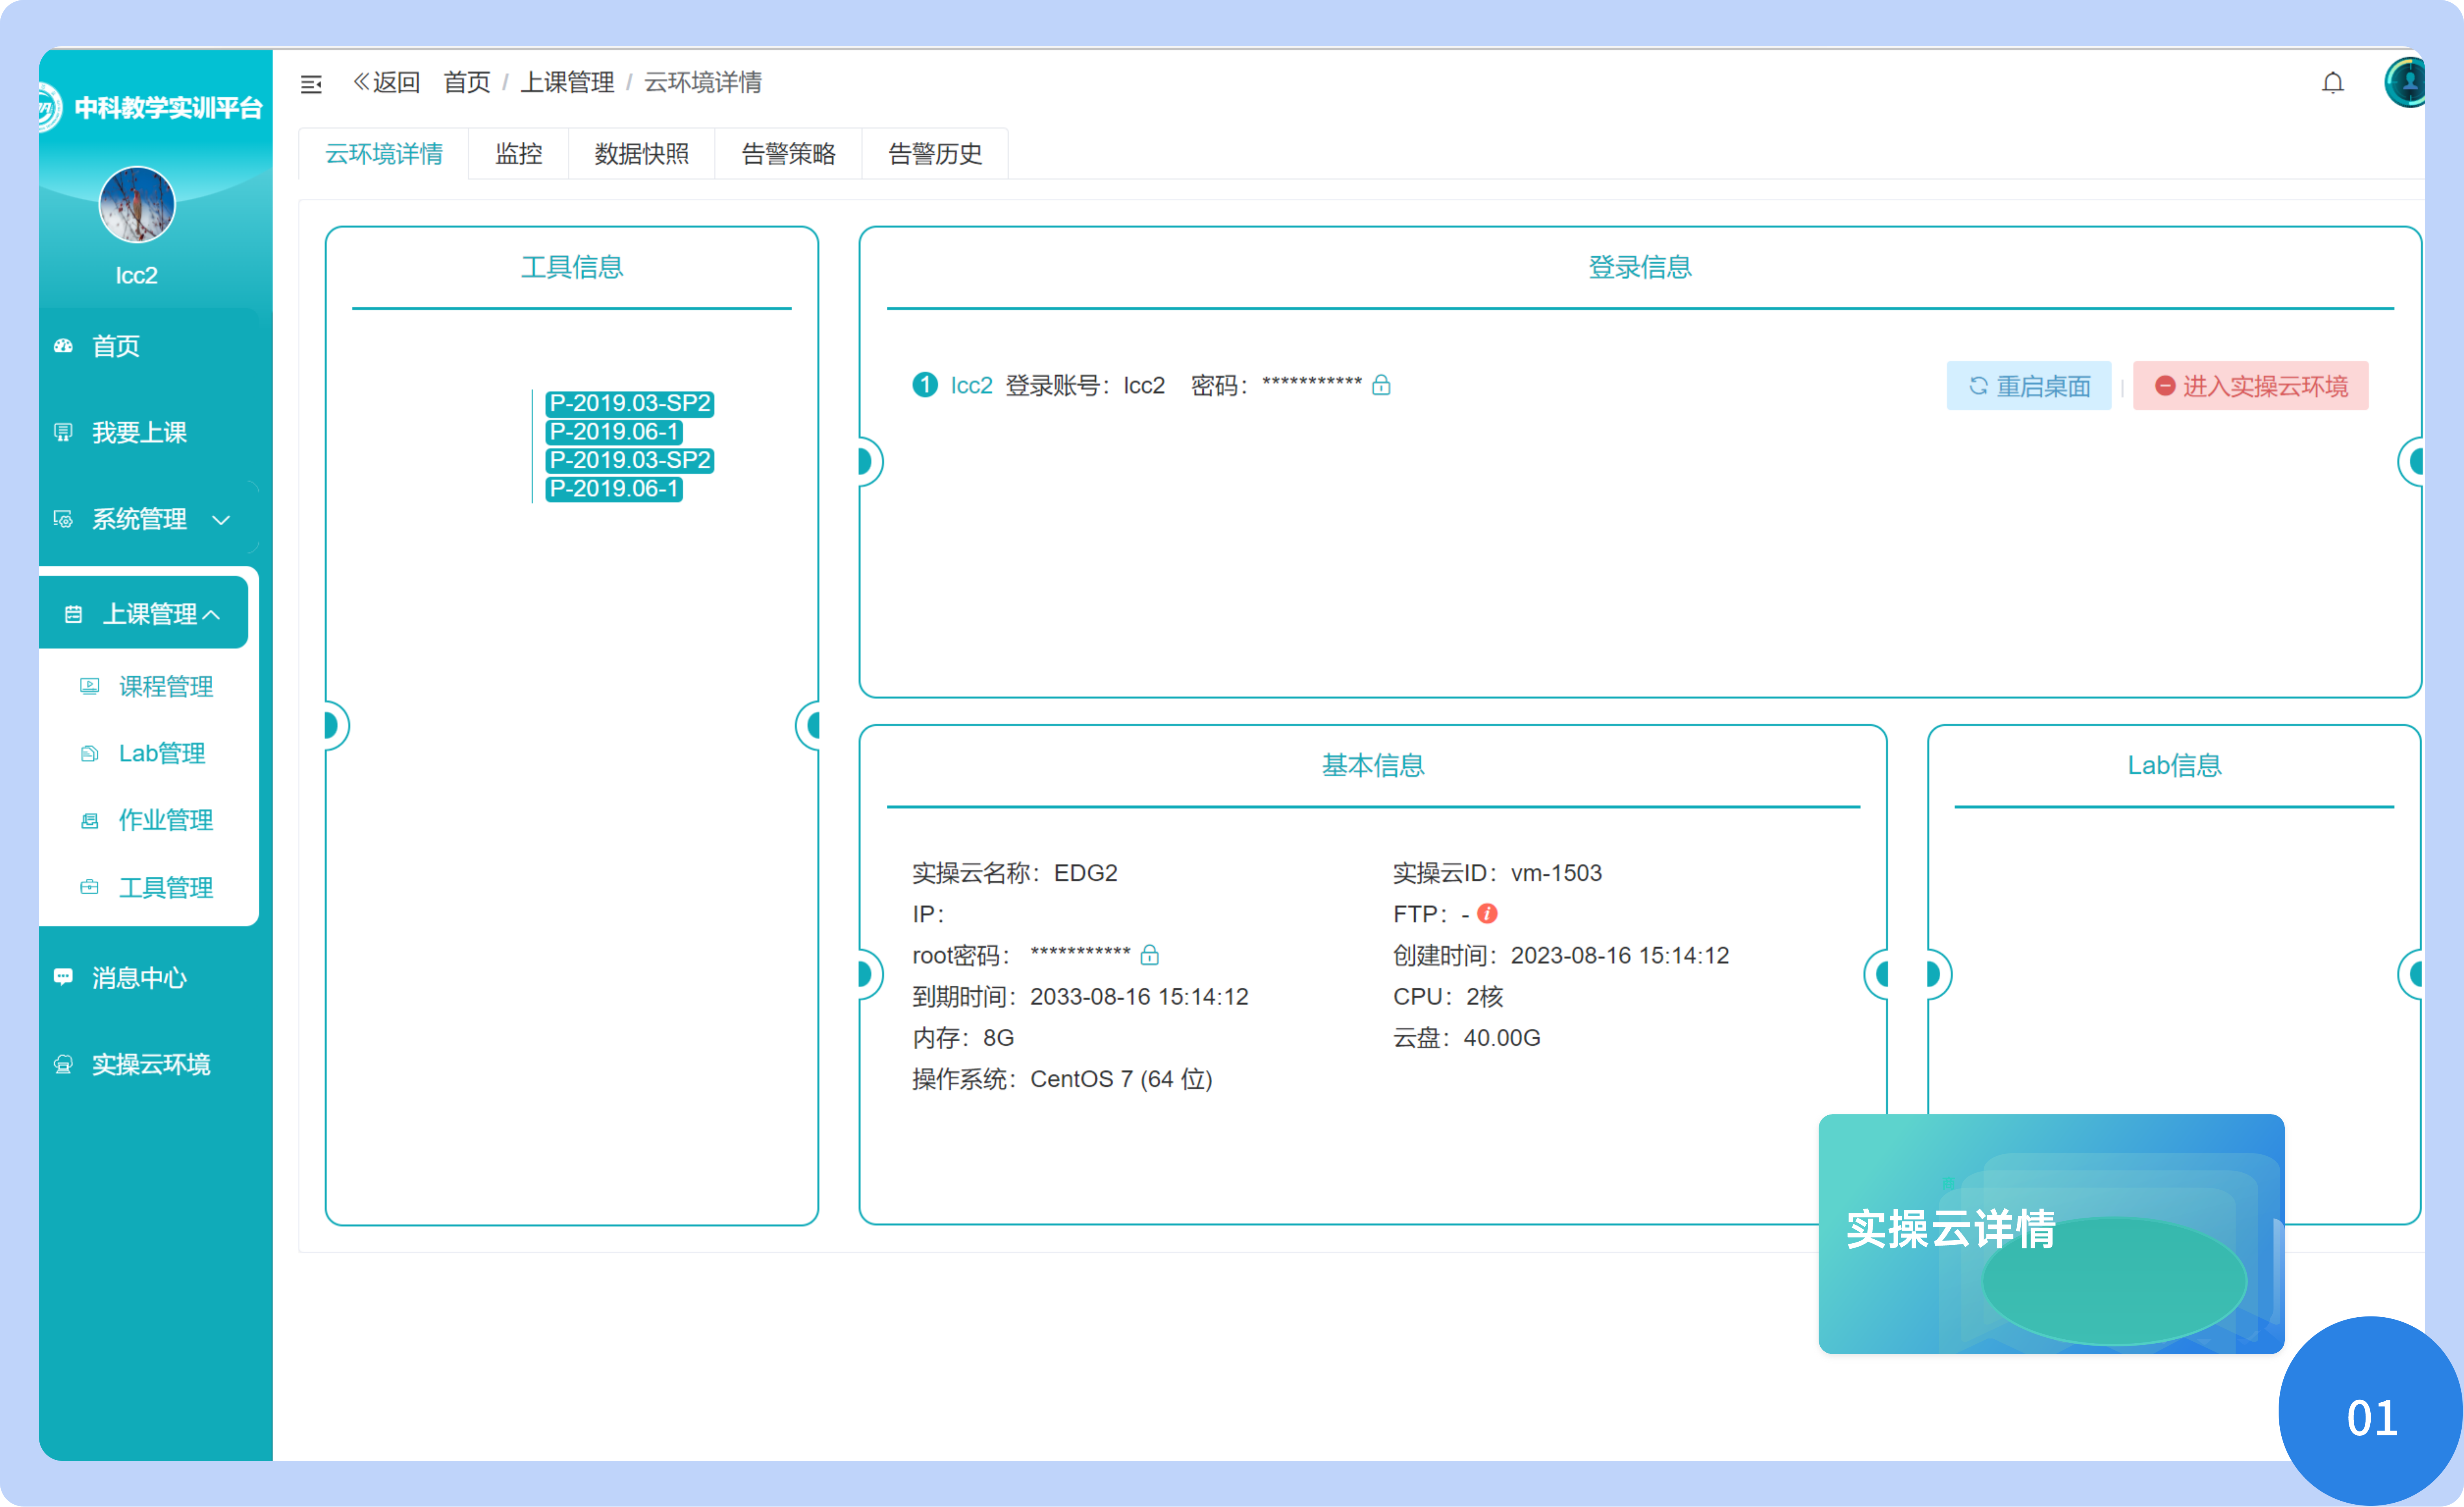This screenshot has height=1507, width=2464.
Task: Click the 实操云ID value vm-1503
Action: (x=1556, y=873)
